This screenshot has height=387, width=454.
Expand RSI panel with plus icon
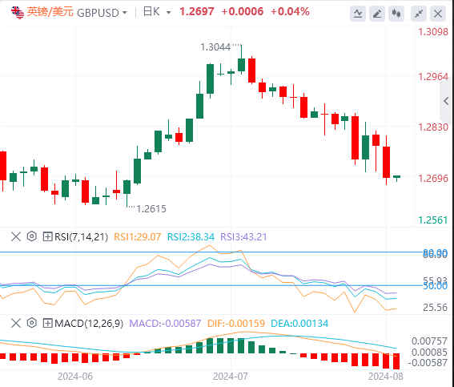click(x=47, y=236)
